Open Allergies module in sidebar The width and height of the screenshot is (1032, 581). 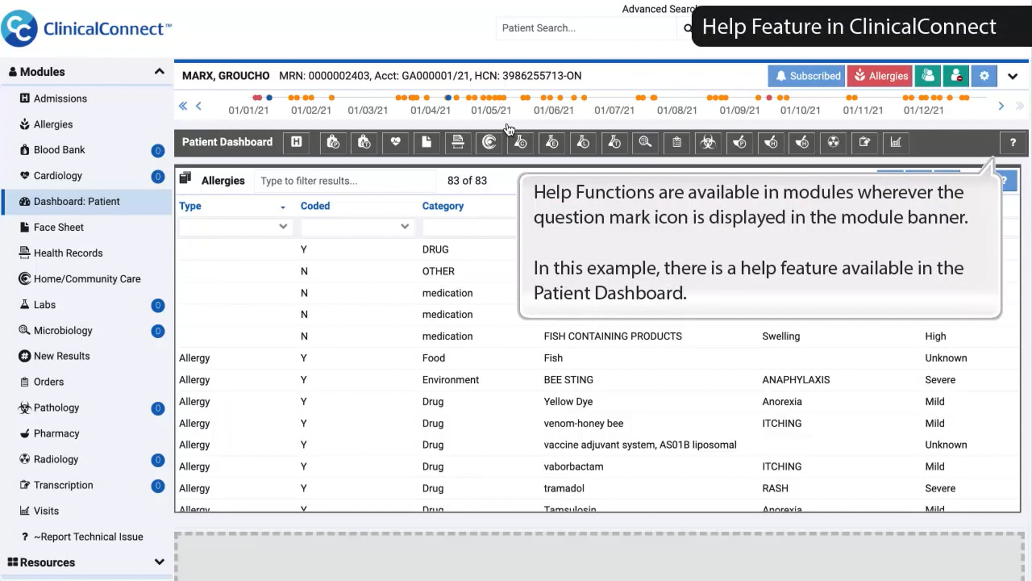[87, 124]
